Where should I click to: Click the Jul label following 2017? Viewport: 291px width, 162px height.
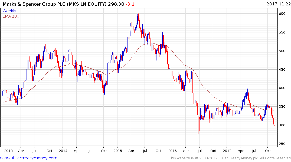pos(254,151)
